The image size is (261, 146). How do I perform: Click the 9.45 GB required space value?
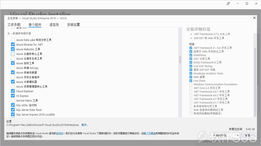pos(250,129)
